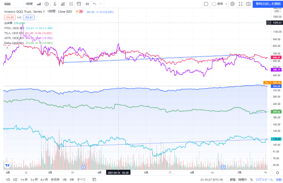This screenshot has width=283, height=183.
Task: Open chart settings gear in toolbar
Action: (233, 4)
